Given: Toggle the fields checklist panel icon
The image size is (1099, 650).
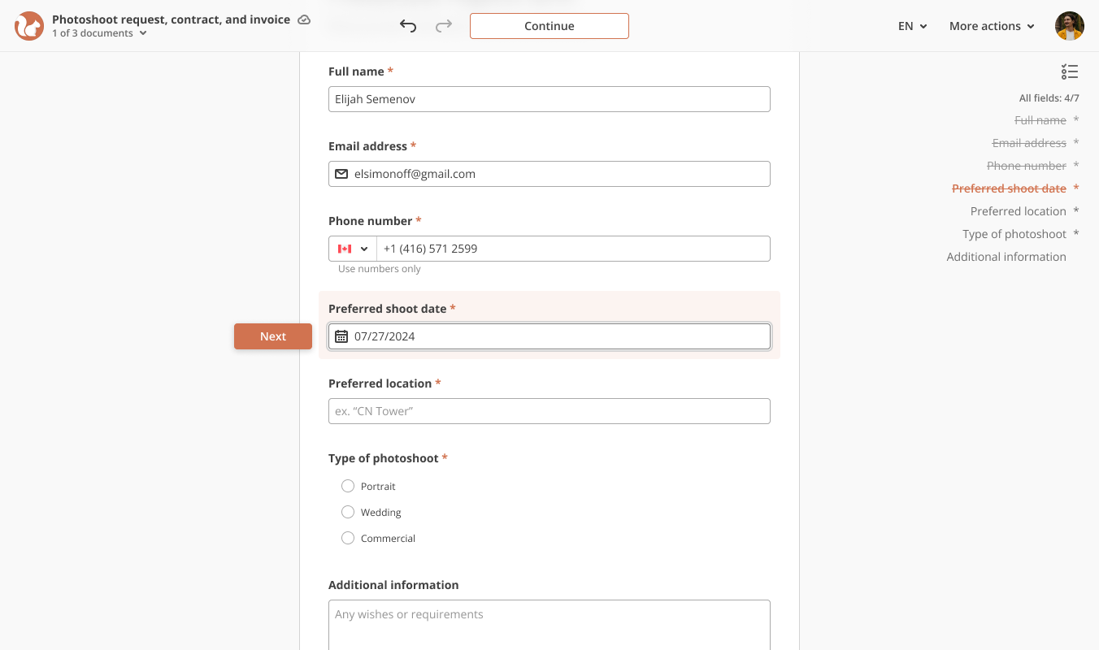Looking at the screenshot, I should click(x=1070, y=71).
